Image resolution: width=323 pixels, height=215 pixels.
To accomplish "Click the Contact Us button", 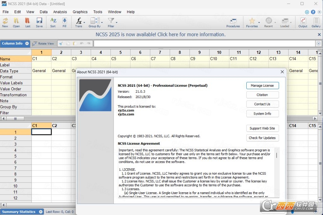I will click(x=262, y=104).
